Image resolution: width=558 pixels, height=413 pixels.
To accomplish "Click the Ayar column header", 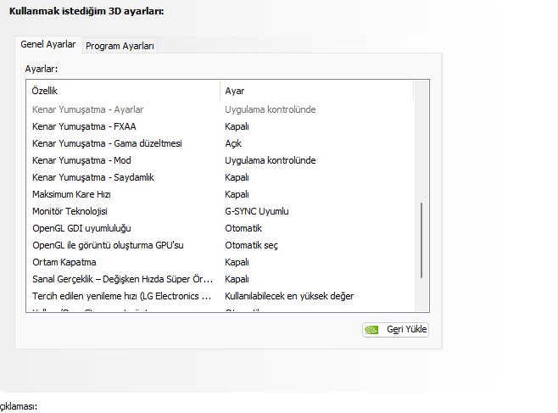I will coord(316,91).
